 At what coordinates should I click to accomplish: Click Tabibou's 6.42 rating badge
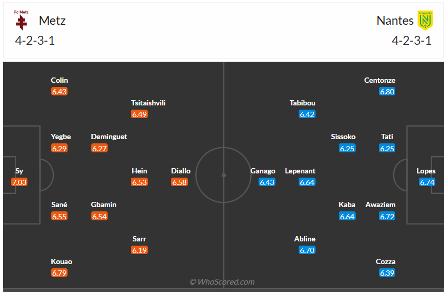(x=307, y=114)
